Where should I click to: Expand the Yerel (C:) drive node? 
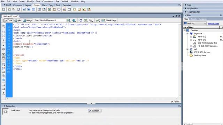191,37
